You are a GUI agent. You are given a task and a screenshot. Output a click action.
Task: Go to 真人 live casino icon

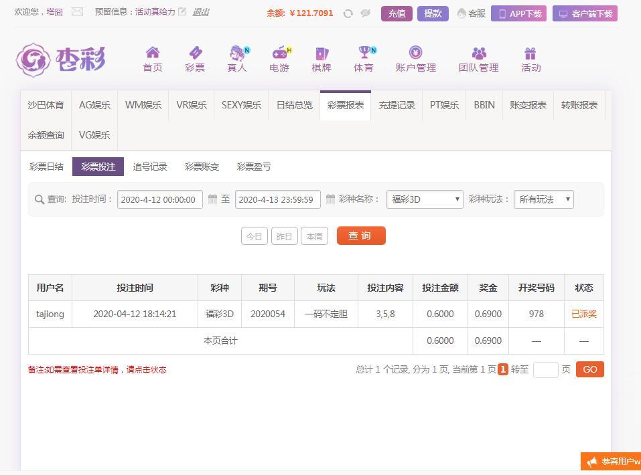click(237, 54)
